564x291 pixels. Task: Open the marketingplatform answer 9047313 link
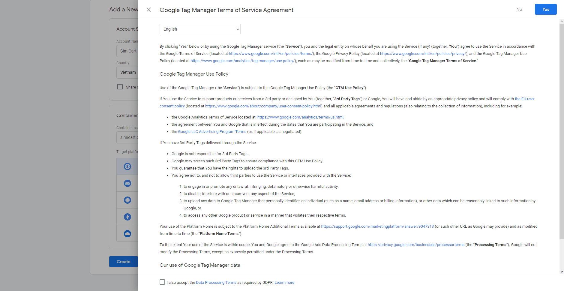pyautogui.click(x=377, y=226)
